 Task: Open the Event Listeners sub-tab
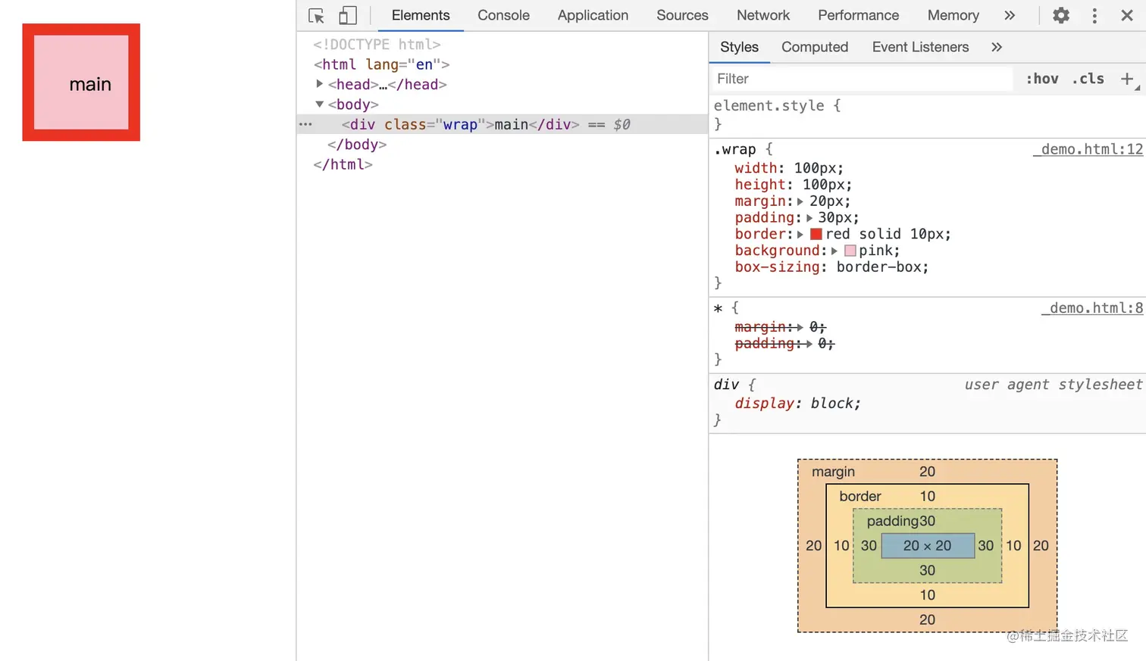point(920,47)
